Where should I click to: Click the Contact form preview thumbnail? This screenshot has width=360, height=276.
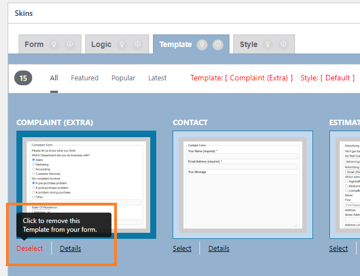pos(243,185)
